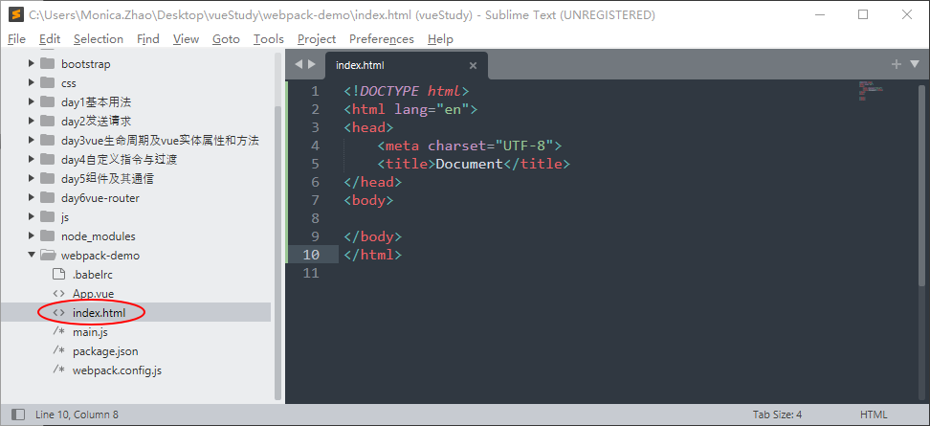The height and width of the screenshot is (426, 930).
Task: Open the Preferences menu
Action: click(382, 39)
